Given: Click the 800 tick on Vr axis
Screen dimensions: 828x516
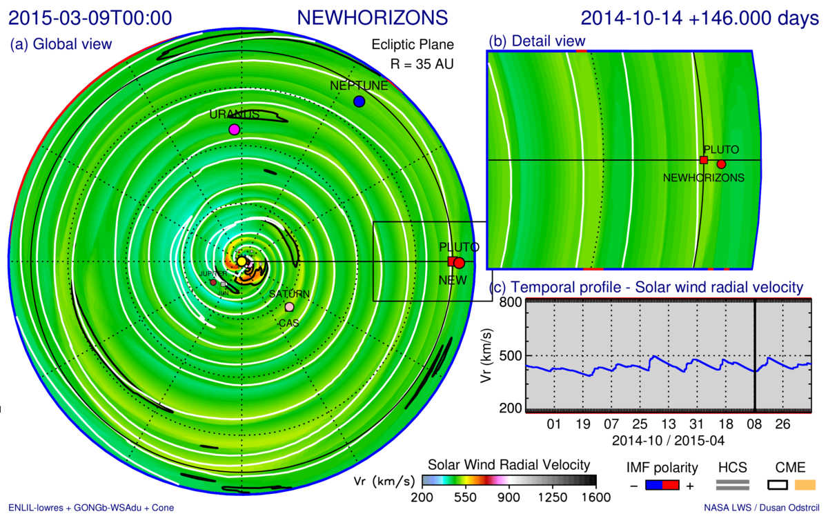Looking at the screenshot, I should coord(511,301).
